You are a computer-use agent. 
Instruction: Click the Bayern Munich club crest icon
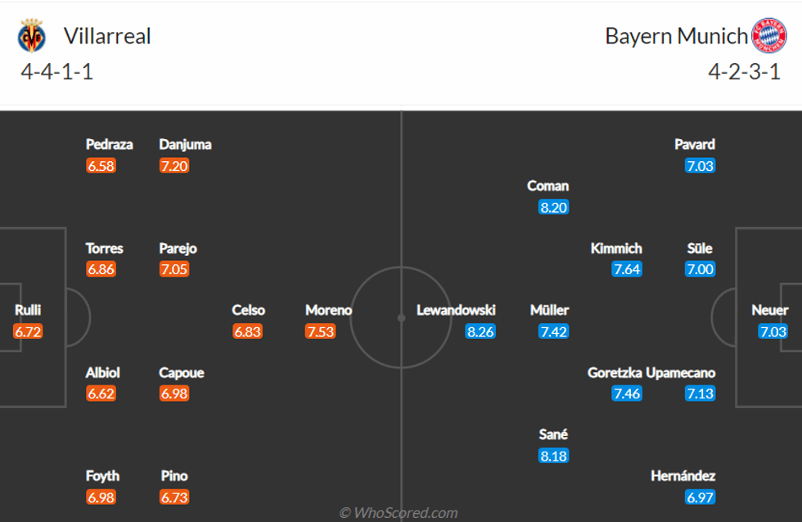[x=768, y=35]
